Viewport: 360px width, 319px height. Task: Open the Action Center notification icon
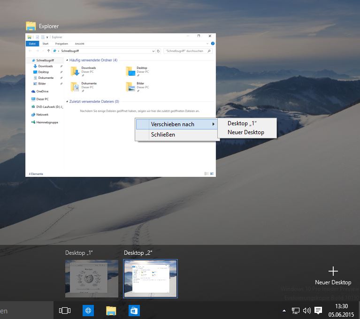coord(318,311)
